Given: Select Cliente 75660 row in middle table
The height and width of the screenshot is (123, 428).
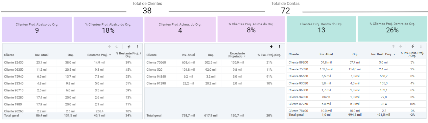Looking at the screenshot, I should 215,62.
